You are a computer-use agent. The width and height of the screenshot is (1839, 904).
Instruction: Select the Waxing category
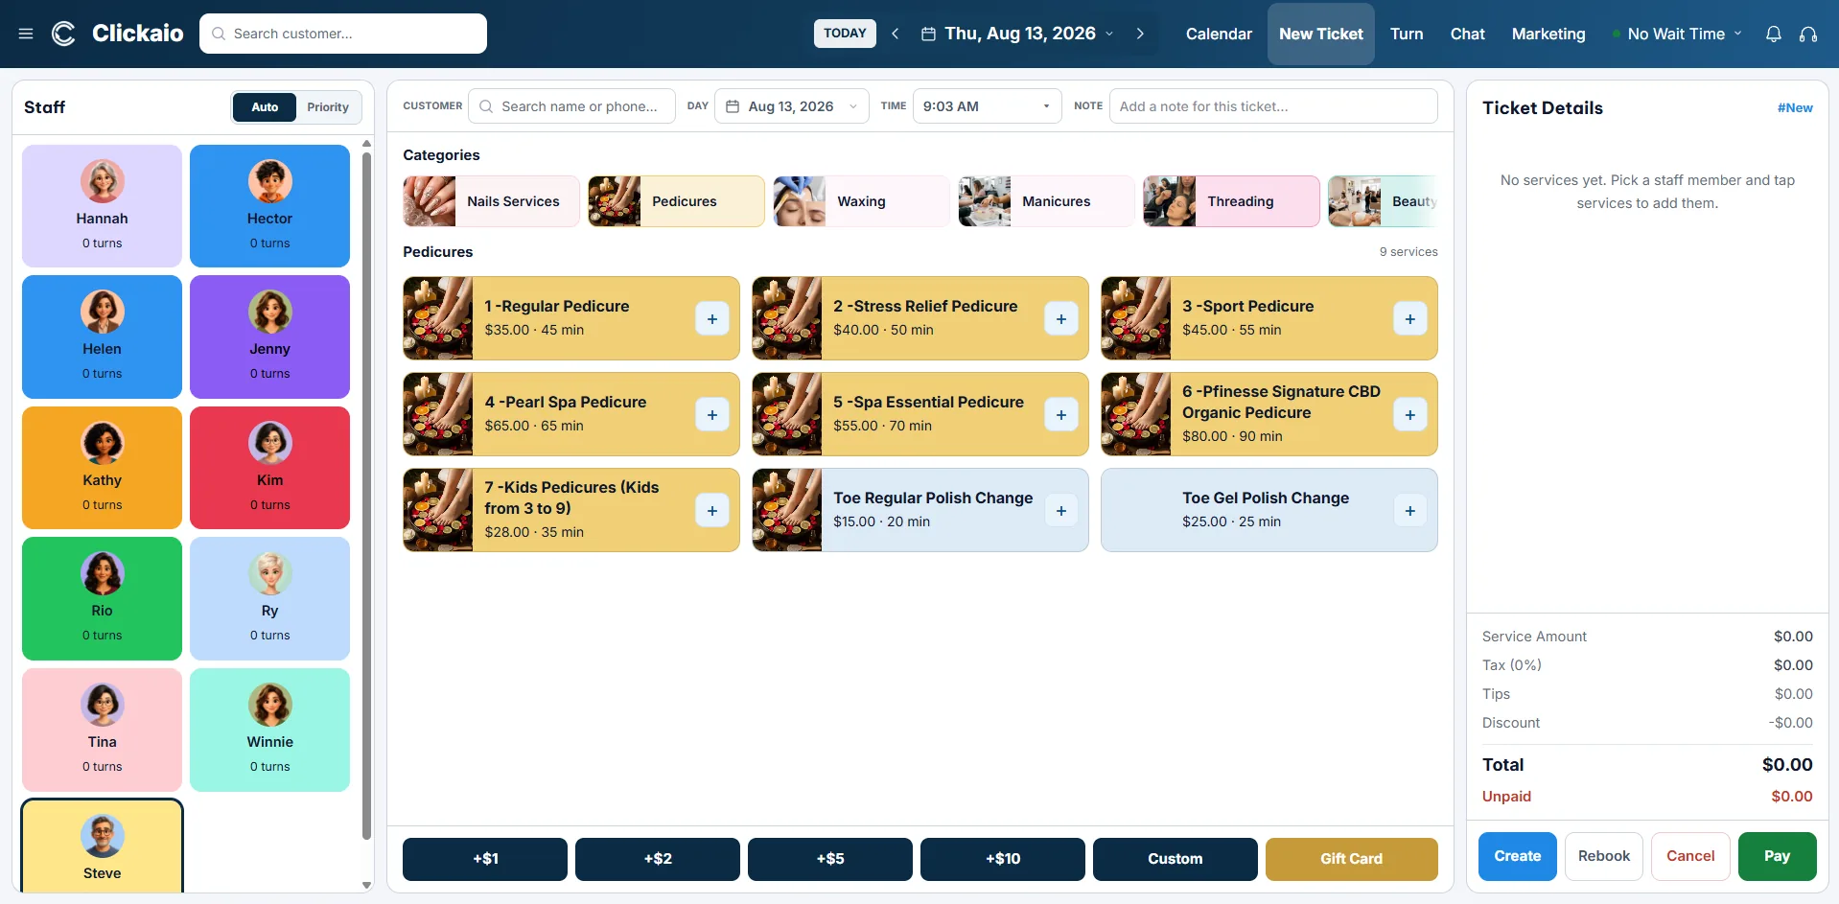861,201
